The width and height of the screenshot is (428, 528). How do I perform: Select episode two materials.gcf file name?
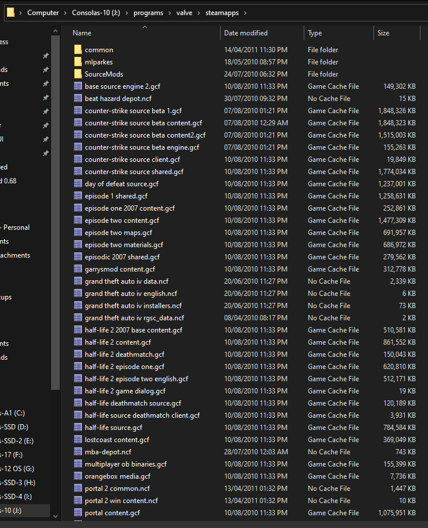(x=124, y=244)
